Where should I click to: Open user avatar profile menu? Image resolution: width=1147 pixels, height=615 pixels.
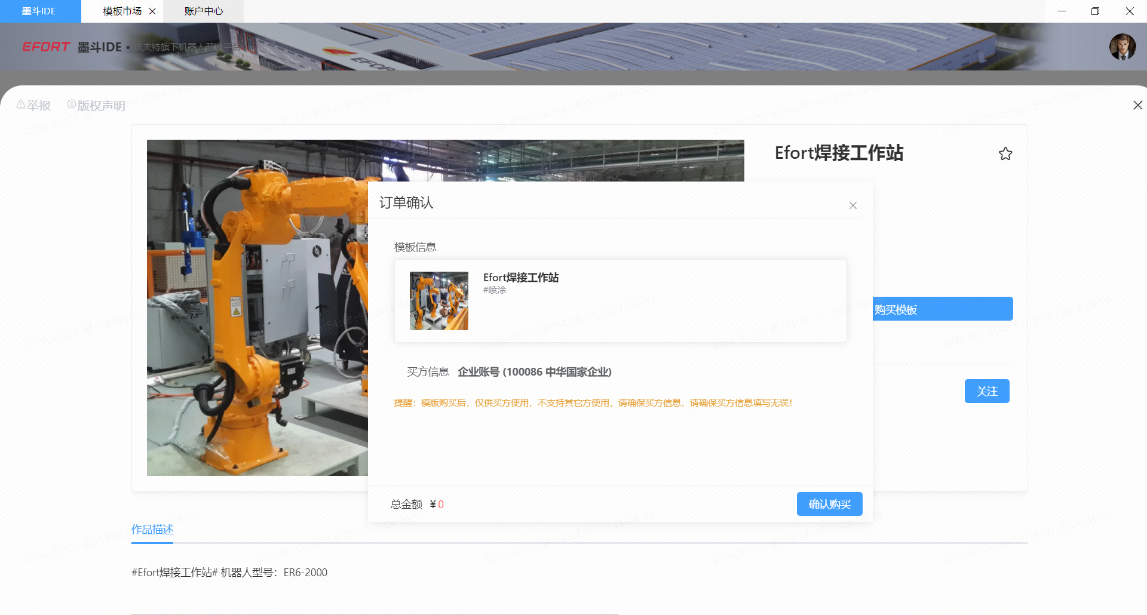tap(1122, 47)
